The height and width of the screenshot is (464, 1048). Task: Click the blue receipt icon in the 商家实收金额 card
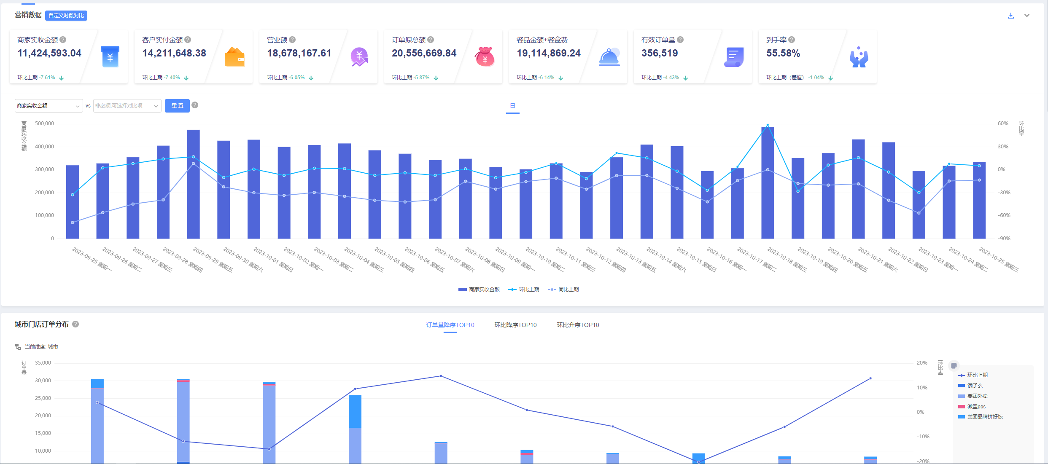pyautogui.click(x=110, y=57)
